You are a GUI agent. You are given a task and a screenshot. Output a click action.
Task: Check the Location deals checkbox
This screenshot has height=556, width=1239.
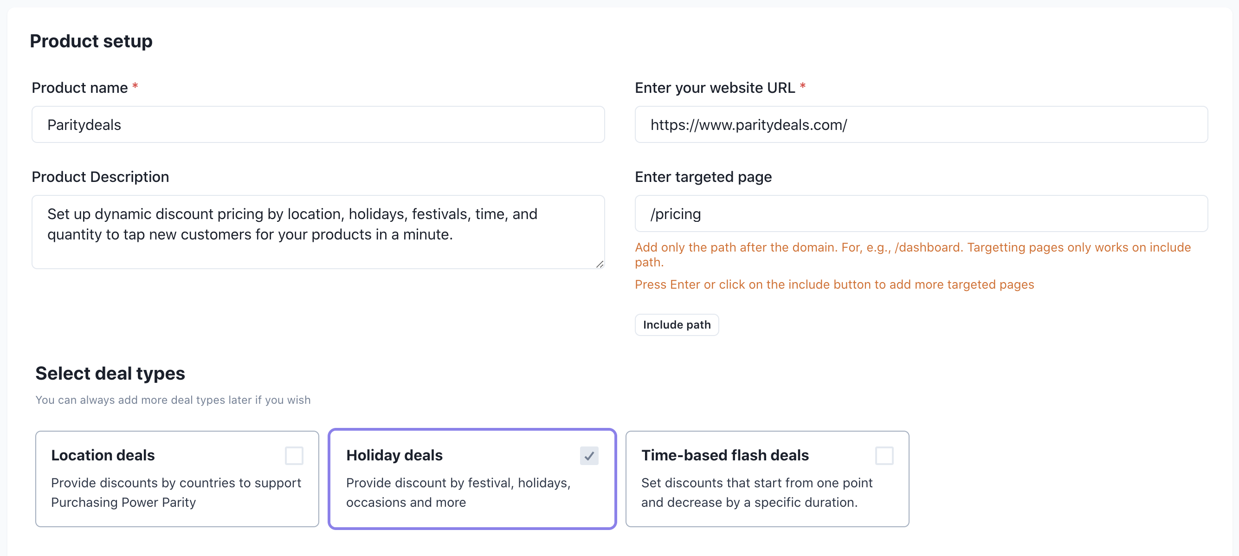[x=294, y=455]
